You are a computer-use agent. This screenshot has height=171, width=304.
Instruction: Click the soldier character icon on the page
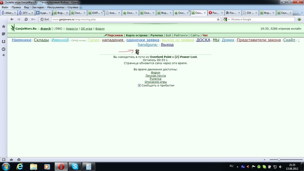click(x=137, y=52)
